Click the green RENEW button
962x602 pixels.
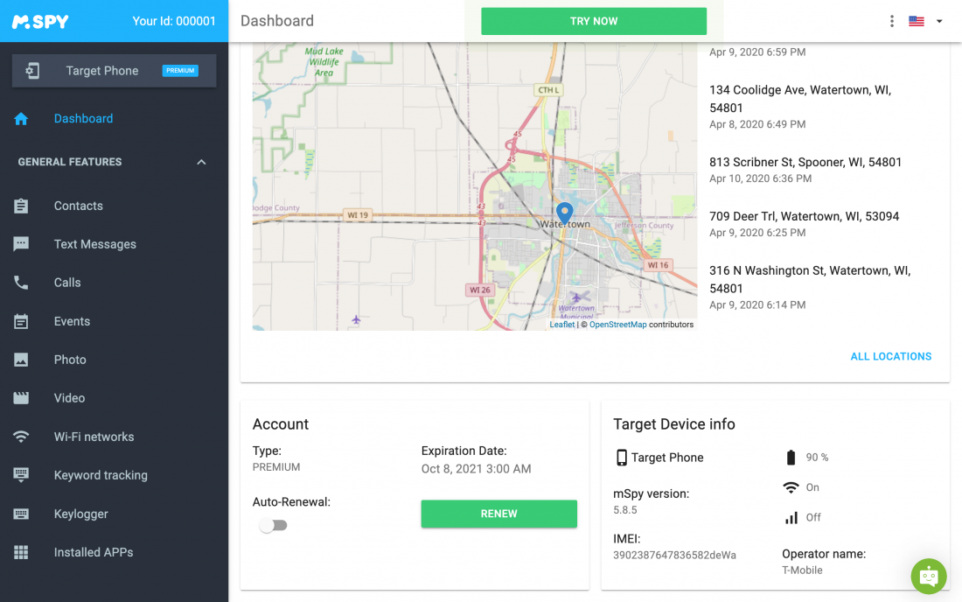click(498, 514)
